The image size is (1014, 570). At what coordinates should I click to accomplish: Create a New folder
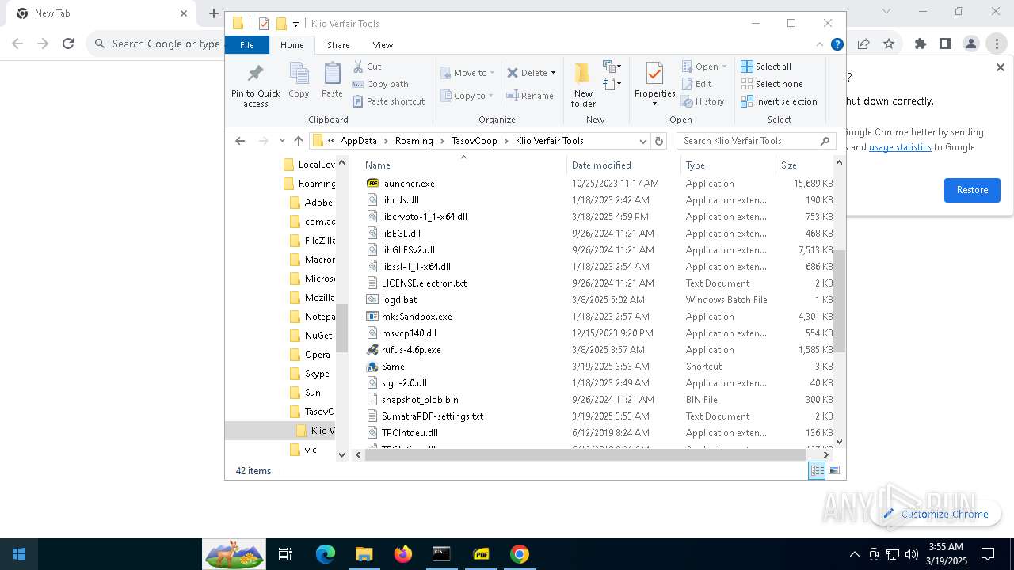583,85
